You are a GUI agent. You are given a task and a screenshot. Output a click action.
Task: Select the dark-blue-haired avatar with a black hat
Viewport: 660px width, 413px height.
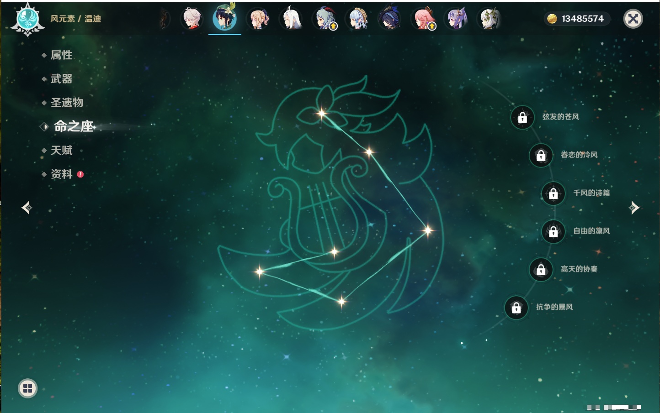[x=390, y=19]
